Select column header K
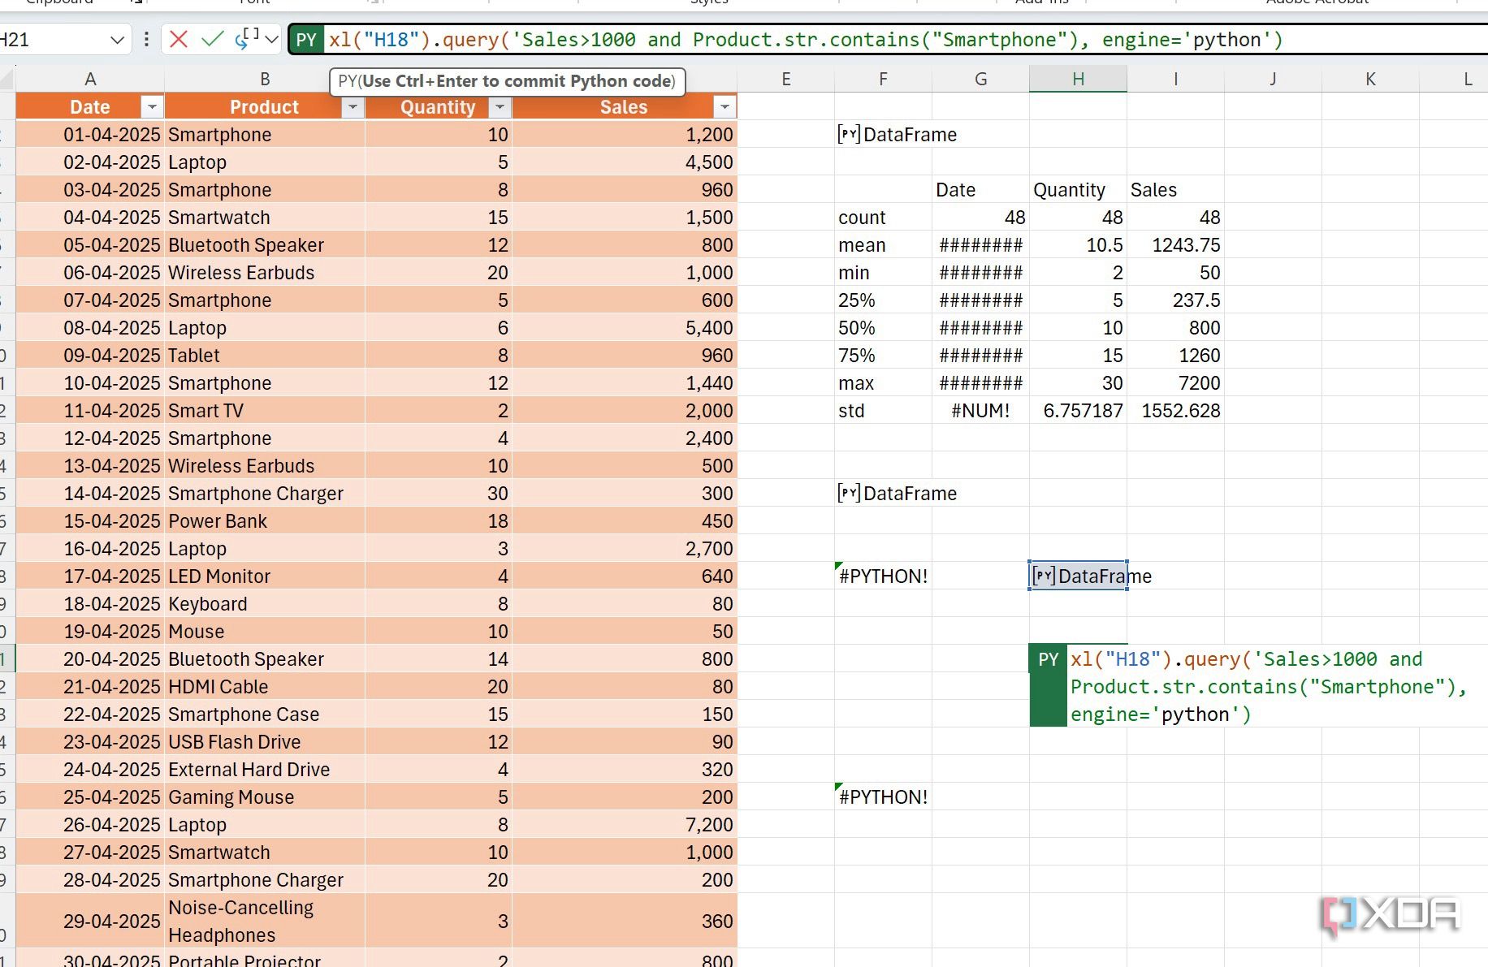Image resolution: width=1488 pixels, height=967 pixels. [x=1370, y=79]
